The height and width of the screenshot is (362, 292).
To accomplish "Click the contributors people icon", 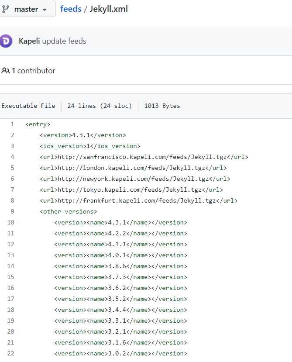I will (6, 71).
